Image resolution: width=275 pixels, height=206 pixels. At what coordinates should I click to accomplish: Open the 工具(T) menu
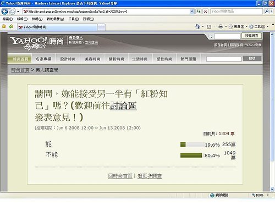coord(74,19)
